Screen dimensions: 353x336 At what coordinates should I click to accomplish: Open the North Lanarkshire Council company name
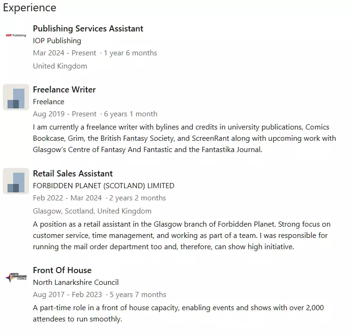[76, 283]
